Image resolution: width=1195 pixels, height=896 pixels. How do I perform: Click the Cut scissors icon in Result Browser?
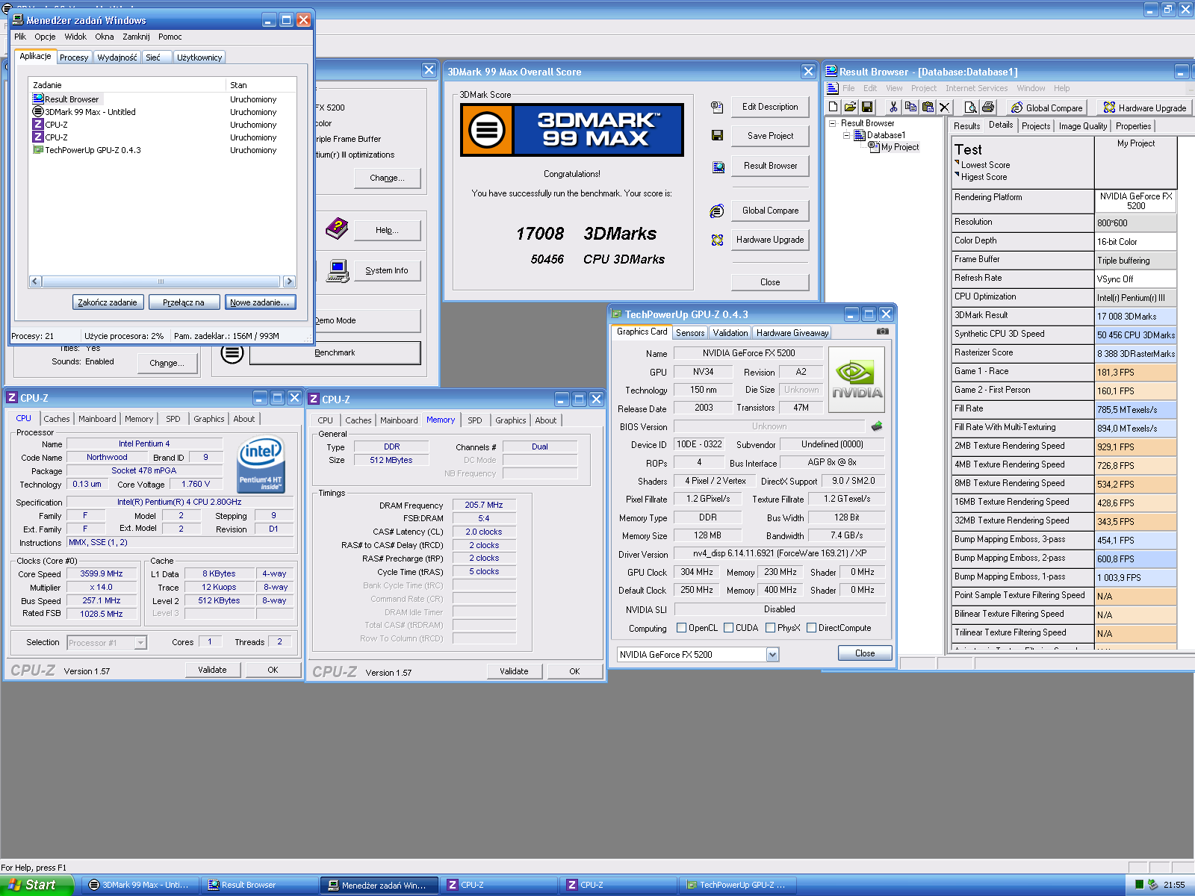893,107
